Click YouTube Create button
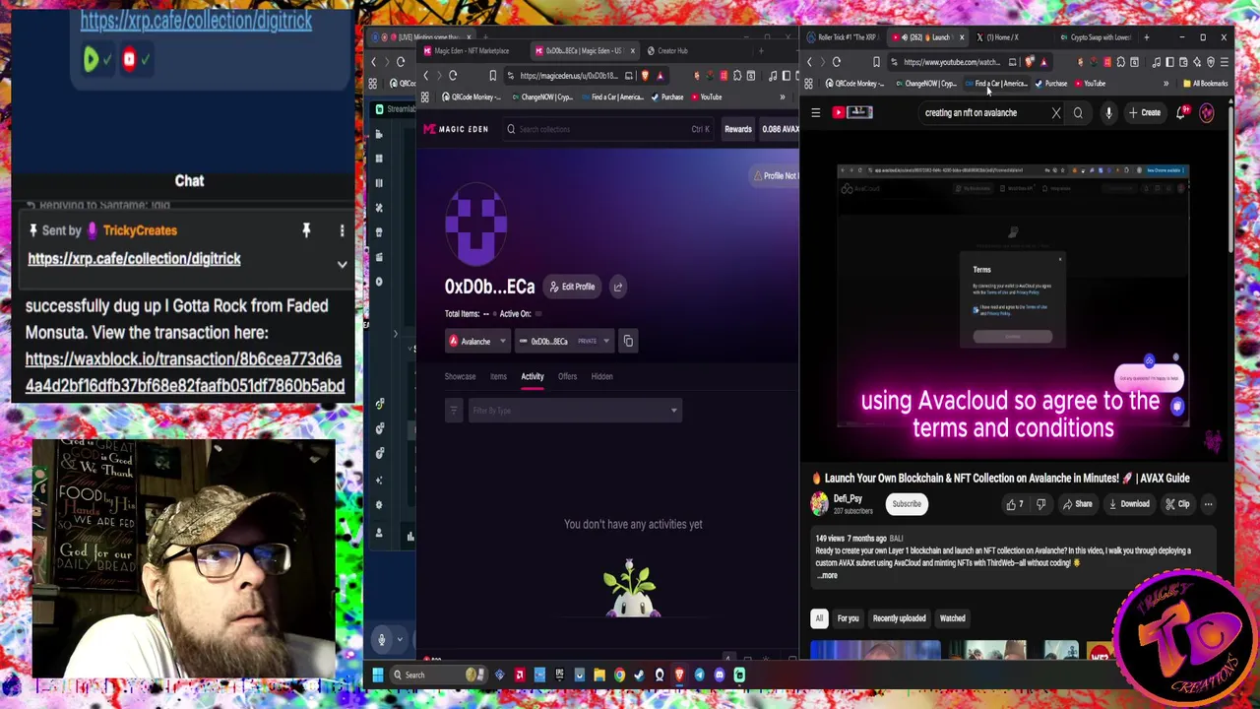 coord(1145,113)
